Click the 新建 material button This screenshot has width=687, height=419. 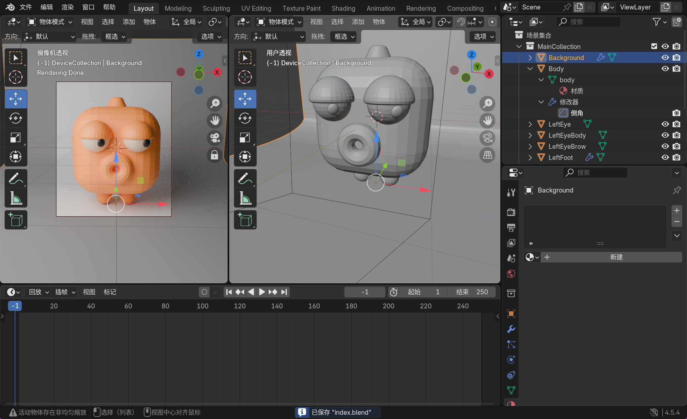[616, 257]
